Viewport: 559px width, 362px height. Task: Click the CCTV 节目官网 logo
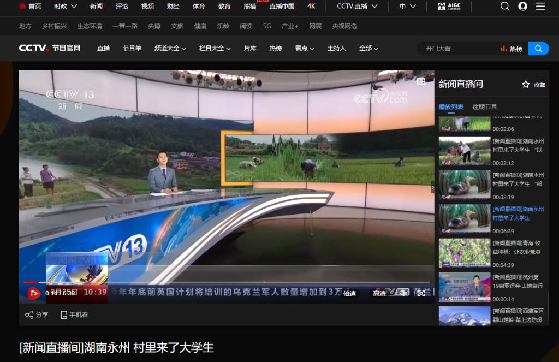pos(50,48)
